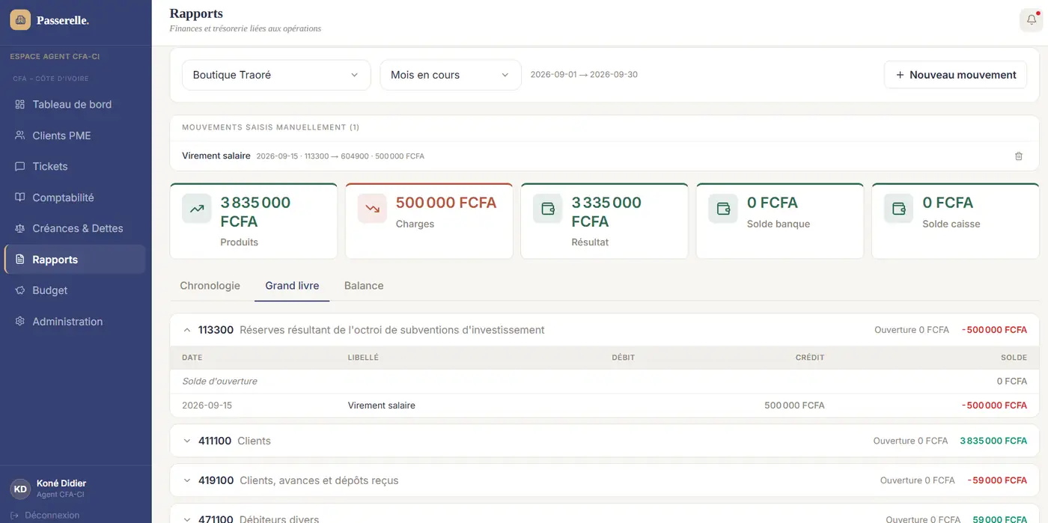This screenshot has height=523, width=1048.
Task: Click the Créances & Dettes scales icon
Action: point(20,229)
